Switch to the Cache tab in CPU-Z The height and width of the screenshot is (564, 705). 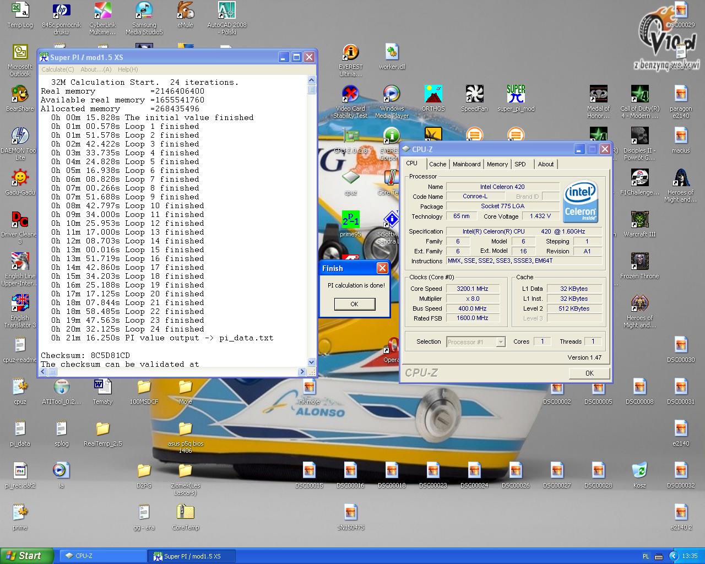438,164
